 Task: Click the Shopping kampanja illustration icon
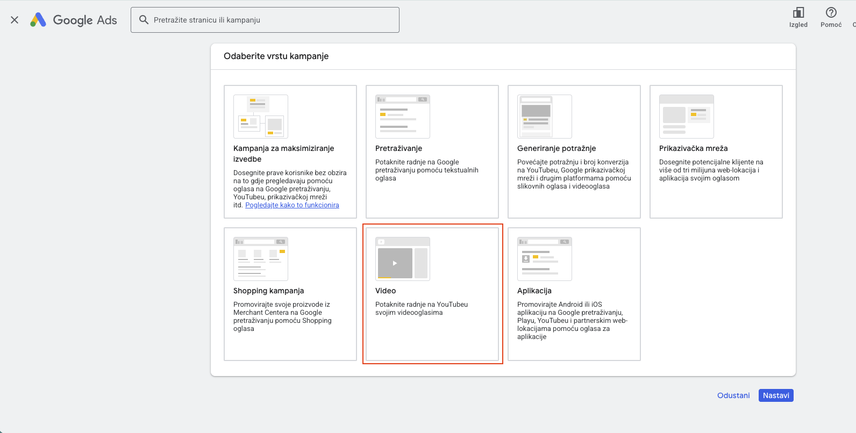(261, 259)
